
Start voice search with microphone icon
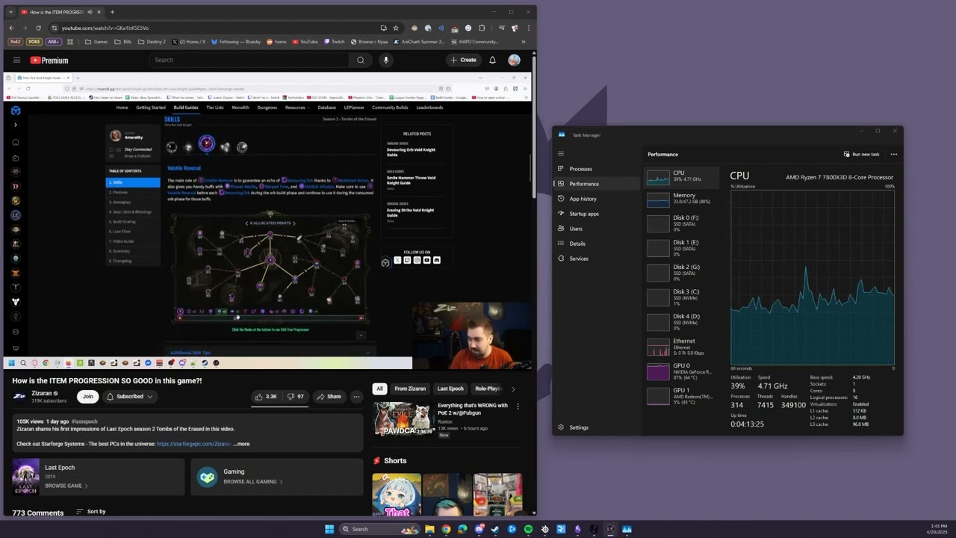tap(386, 60)
